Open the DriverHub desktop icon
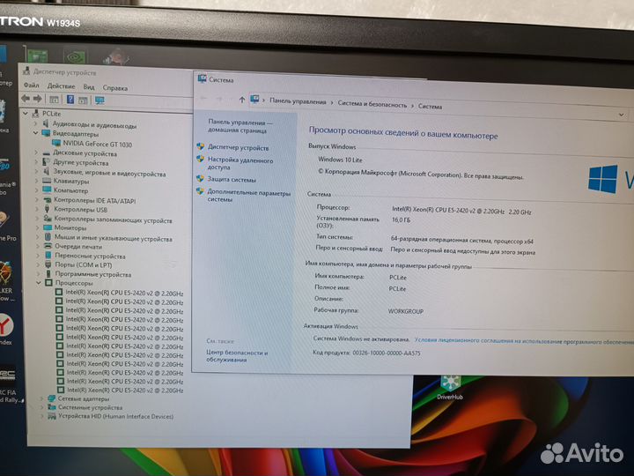The image size is (634, 476). [x=450, y=385]
